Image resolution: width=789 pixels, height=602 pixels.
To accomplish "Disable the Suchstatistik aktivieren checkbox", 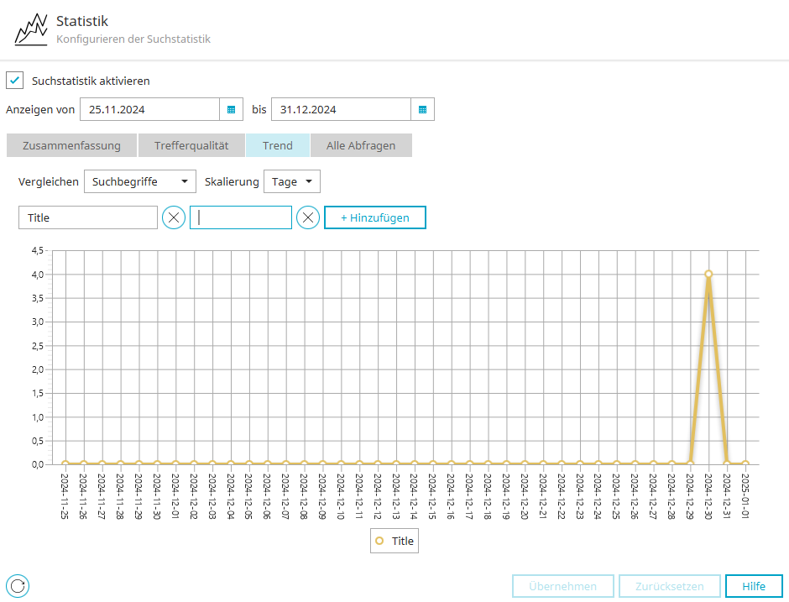I will click(14, 81).
